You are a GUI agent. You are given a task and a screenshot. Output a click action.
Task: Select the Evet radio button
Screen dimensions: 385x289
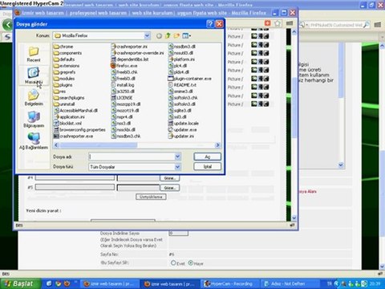click(x=173, y=263)
